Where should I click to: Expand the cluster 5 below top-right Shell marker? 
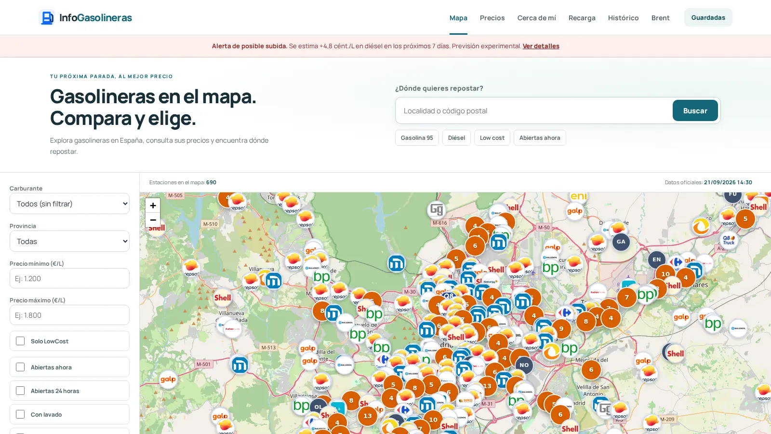(745, 219)
